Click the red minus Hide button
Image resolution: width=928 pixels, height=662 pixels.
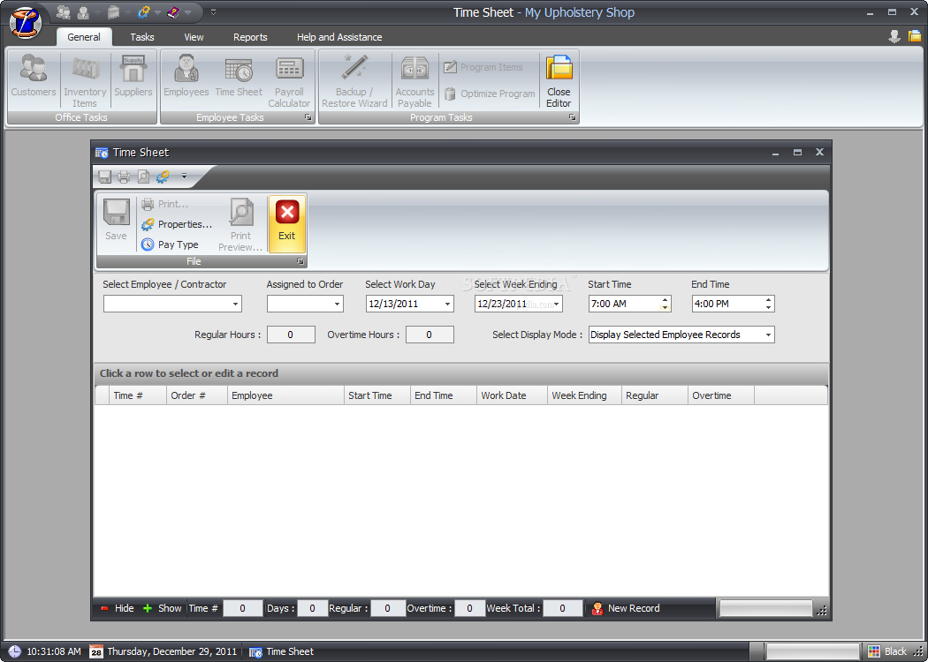(x=118, y=608)
